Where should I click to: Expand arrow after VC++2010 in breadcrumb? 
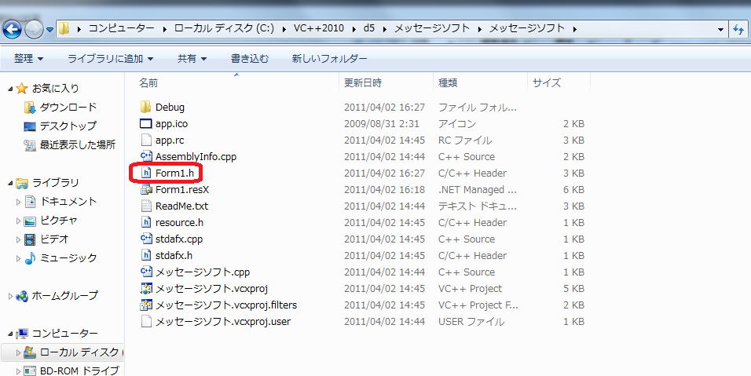354,29
